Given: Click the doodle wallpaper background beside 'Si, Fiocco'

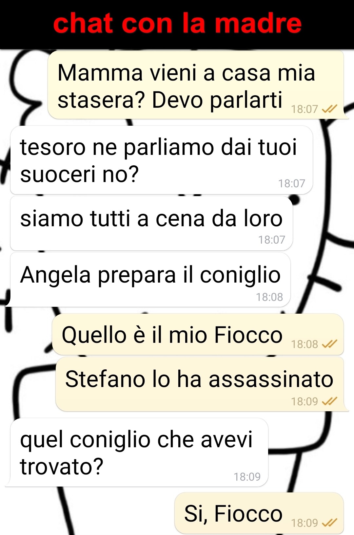Looking at the screenshot, I should (88, 512).
